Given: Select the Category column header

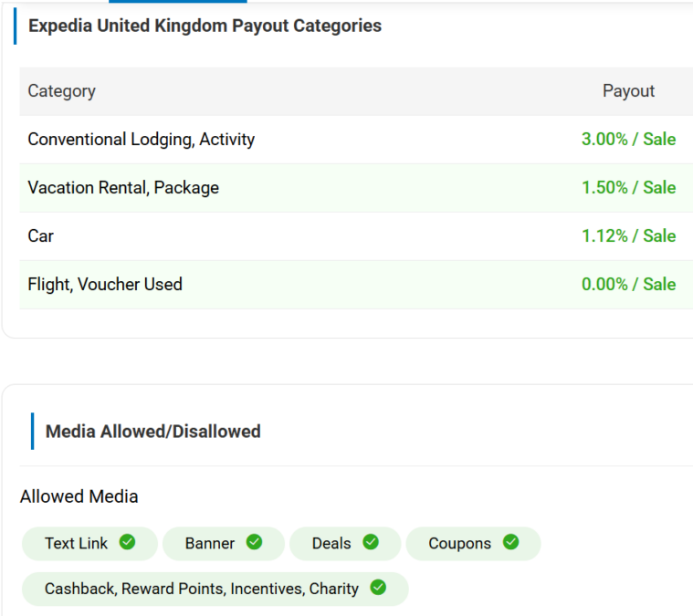Looking at the screenshot, I should pyautogui.click(x=61, y=91).
